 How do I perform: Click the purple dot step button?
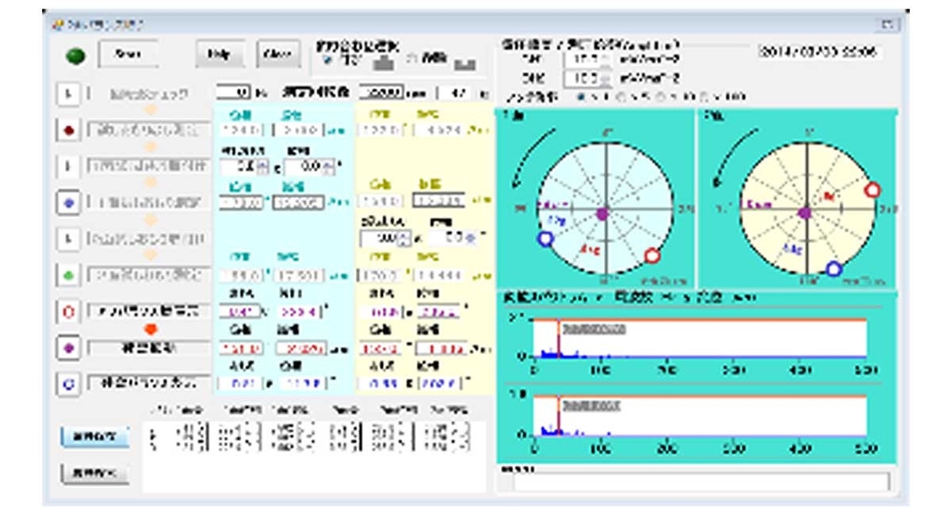pyautogui.click(x=69, y=347)
